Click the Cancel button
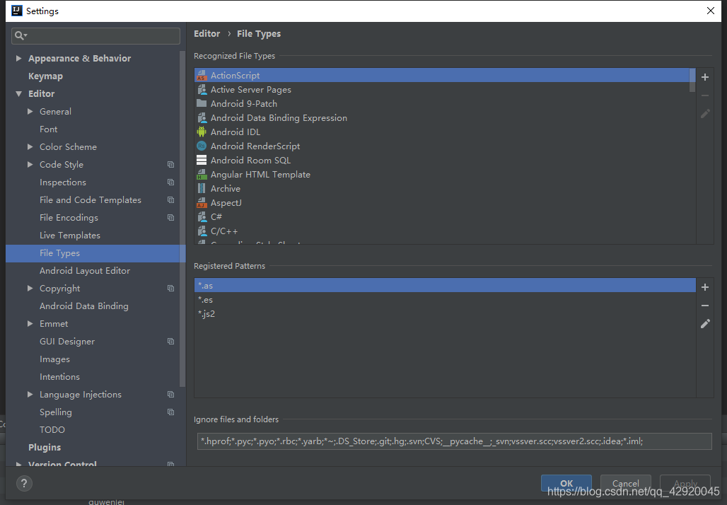 coord(625,483)
